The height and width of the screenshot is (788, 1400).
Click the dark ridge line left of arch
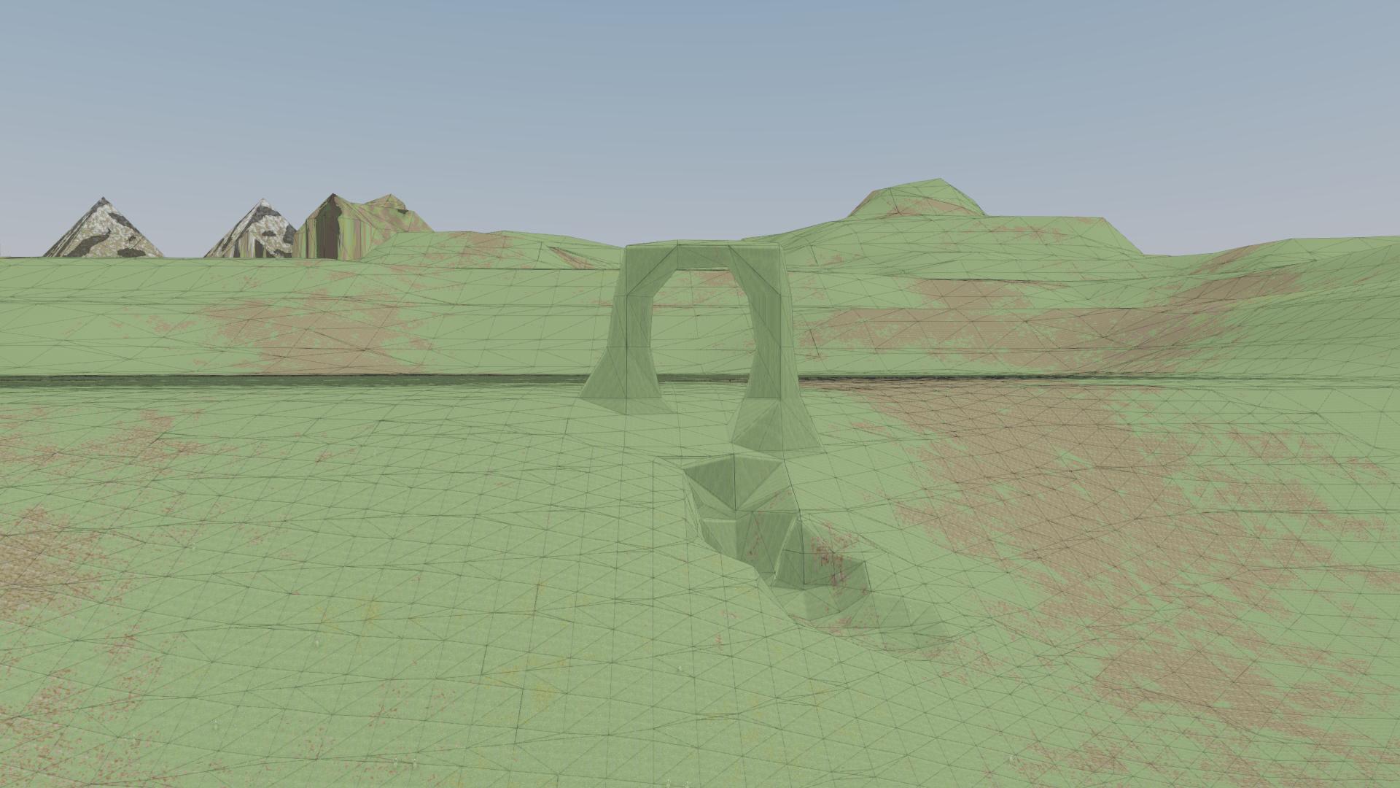coord(292,376)
